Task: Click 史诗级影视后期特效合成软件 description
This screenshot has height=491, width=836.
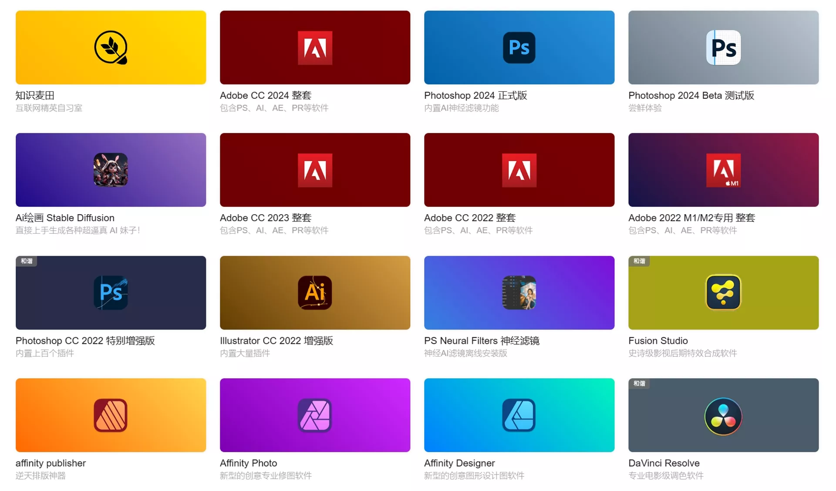Action: [682, 353]
